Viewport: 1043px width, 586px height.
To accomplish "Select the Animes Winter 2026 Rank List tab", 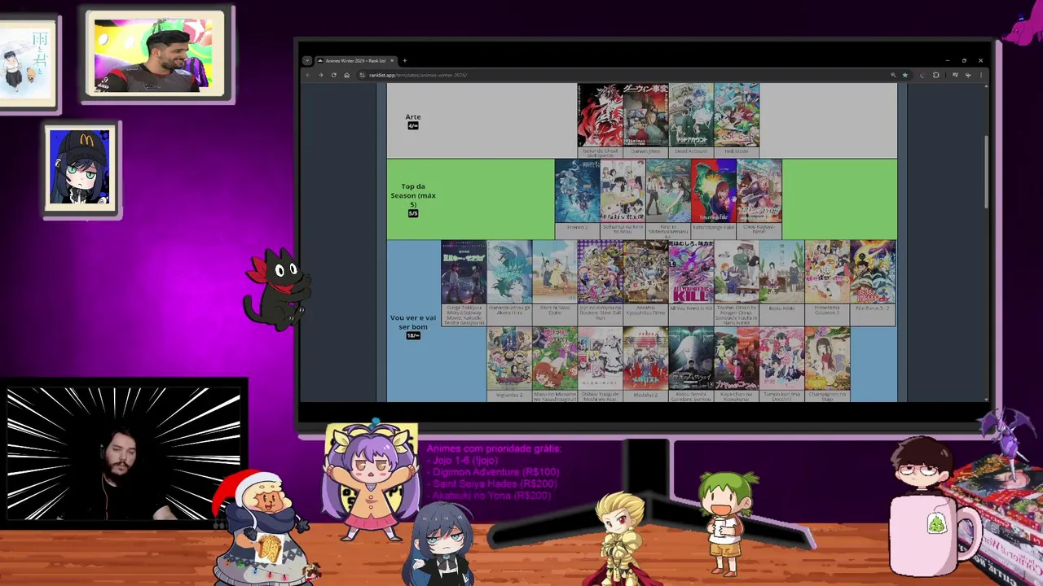I will tap(355, 60).
